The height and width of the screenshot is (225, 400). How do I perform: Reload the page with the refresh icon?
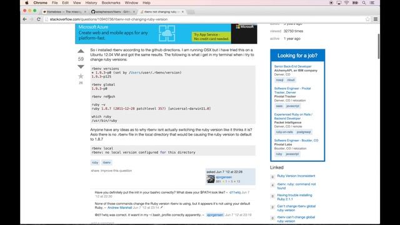(39, 19)
